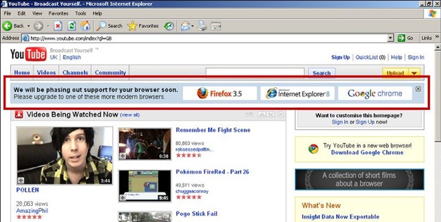
Task: Switch to the Videos tab
Action: 46,73
